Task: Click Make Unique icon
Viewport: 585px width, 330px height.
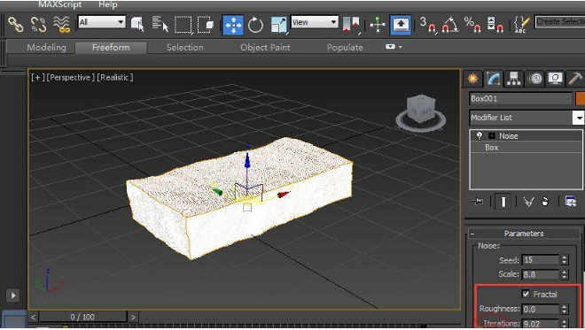Action: pyautogui.click(x=528, y=202)
